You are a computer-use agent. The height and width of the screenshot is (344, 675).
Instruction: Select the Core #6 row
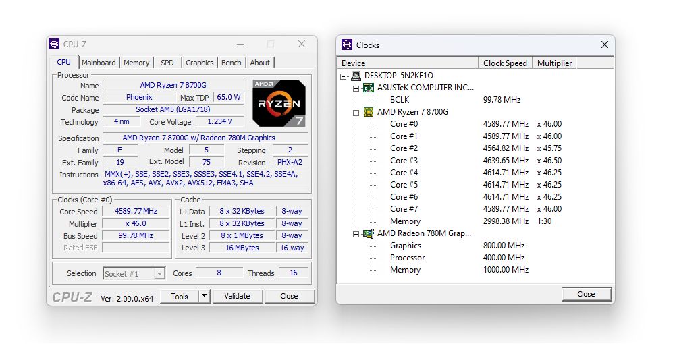475,197
